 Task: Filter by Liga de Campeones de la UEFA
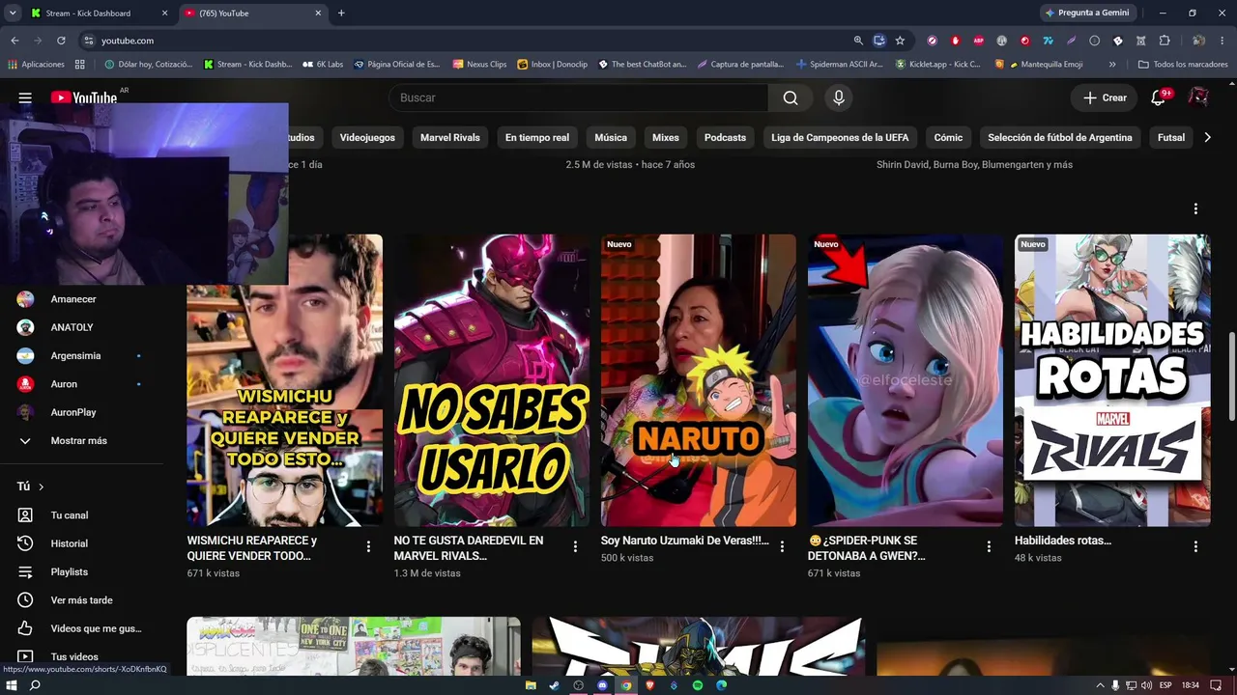point(840,137)
